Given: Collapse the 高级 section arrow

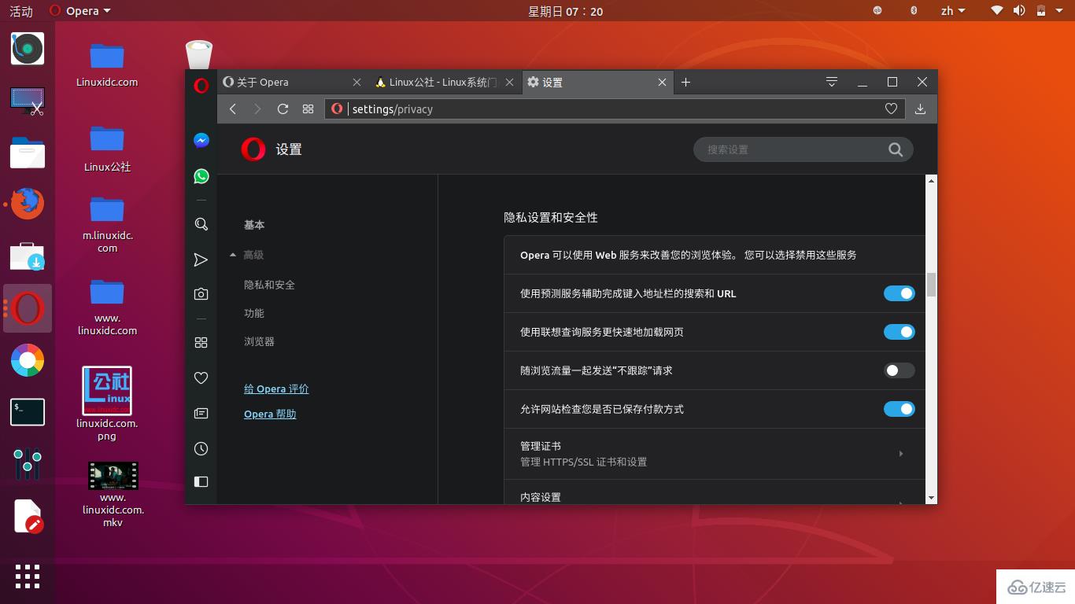Looking at the screenshot, I should click(x=233, y=255).
